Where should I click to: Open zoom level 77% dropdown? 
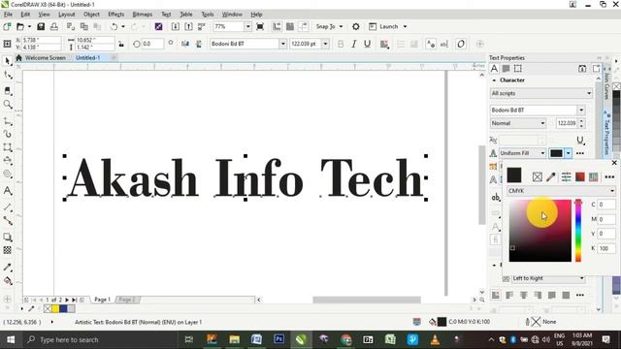click(248, 26)
